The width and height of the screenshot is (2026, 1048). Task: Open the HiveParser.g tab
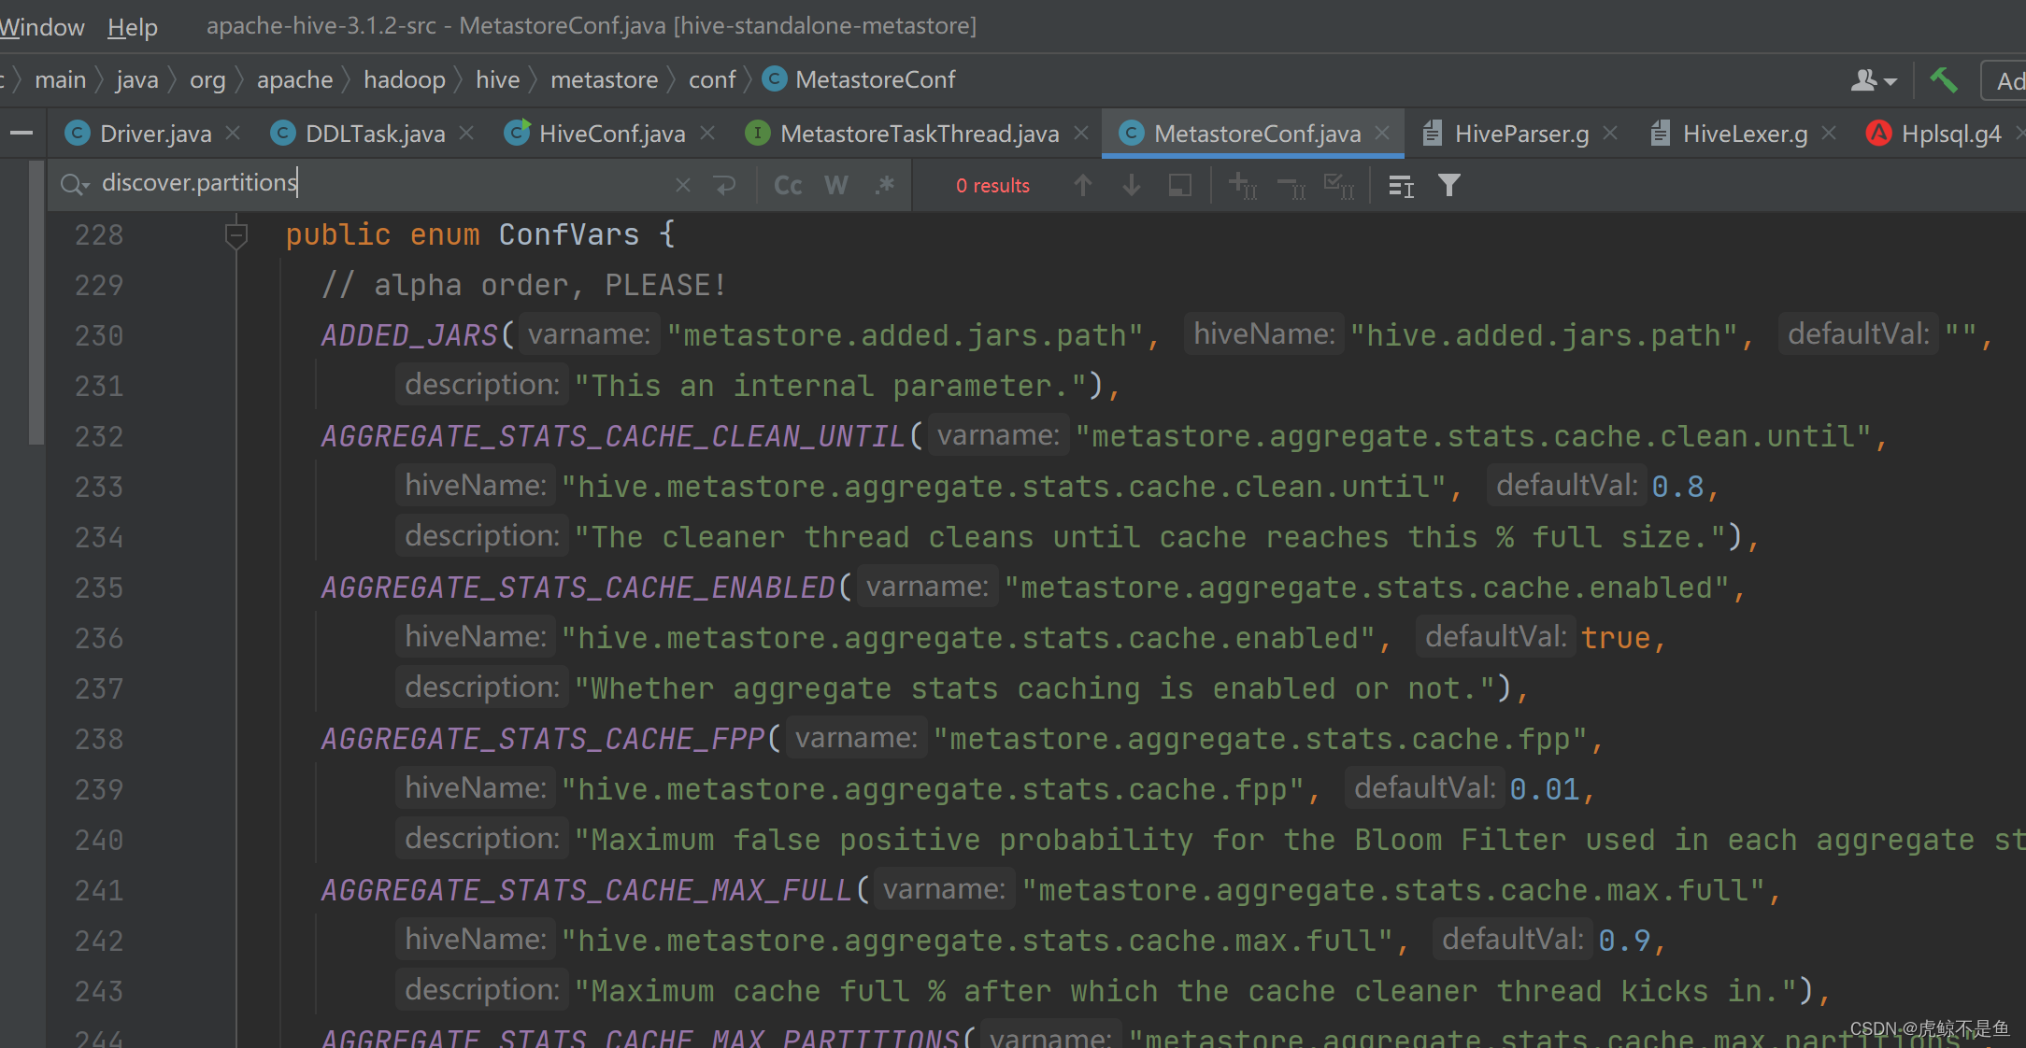coord(1521,134)
